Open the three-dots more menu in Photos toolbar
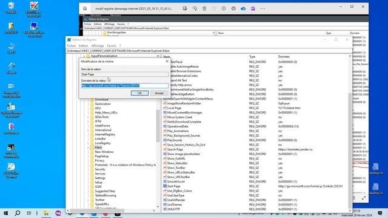The height and width of the screenshot is (218, 388). click(x=263, y=8)
